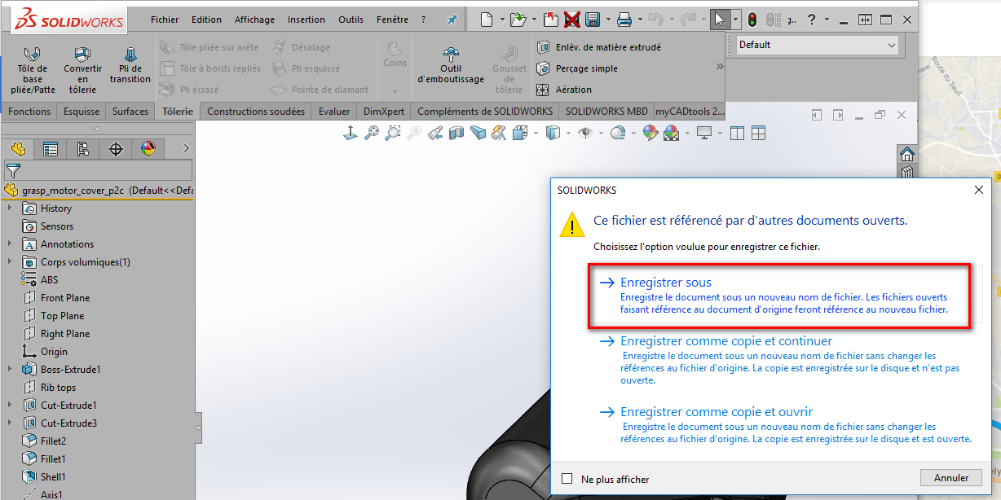Click Tôle de base pliée/Patte tool

pyautogui.click(x=33, y=68)
